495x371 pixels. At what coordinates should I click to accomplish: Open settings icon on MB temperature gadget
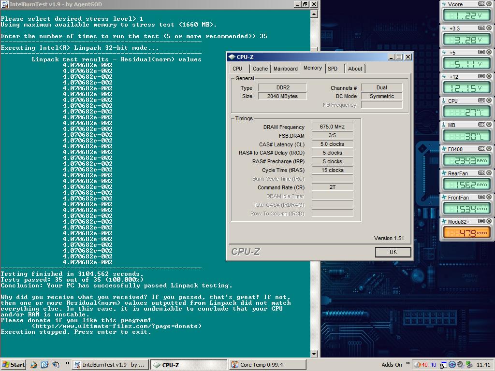(x=481, y=125)
